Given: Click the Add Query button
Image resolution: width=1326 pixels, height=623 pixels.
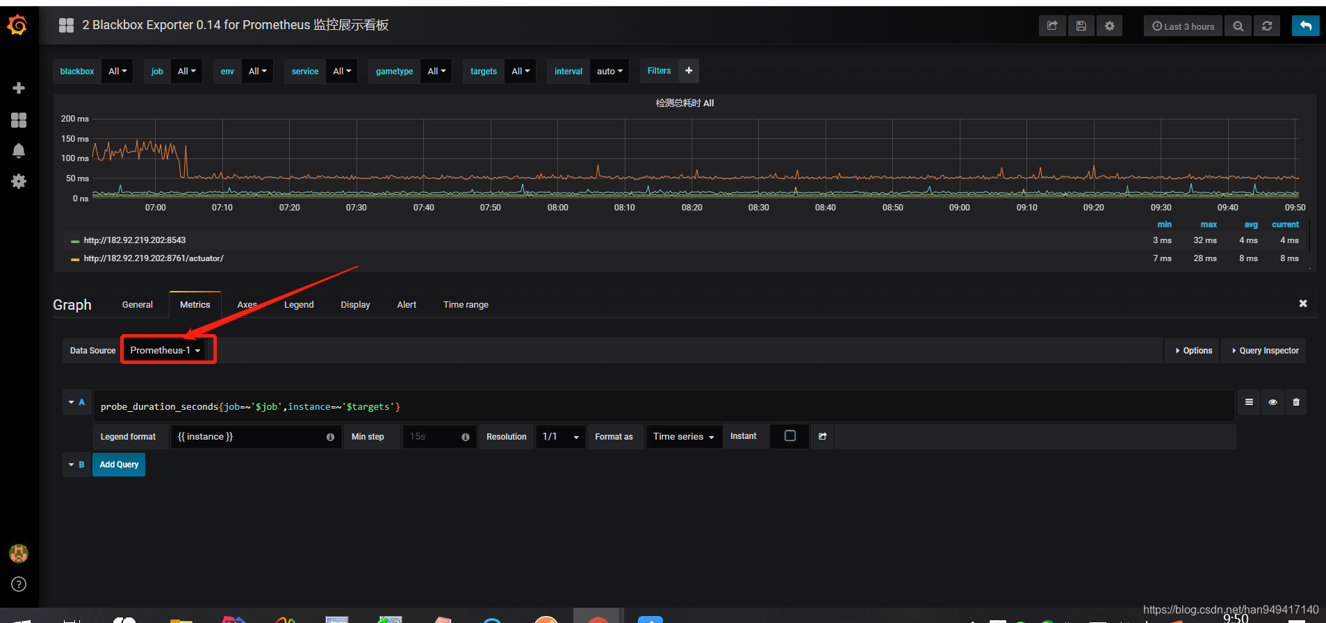Looking at the screenshot, I should (x=119, y=465).
